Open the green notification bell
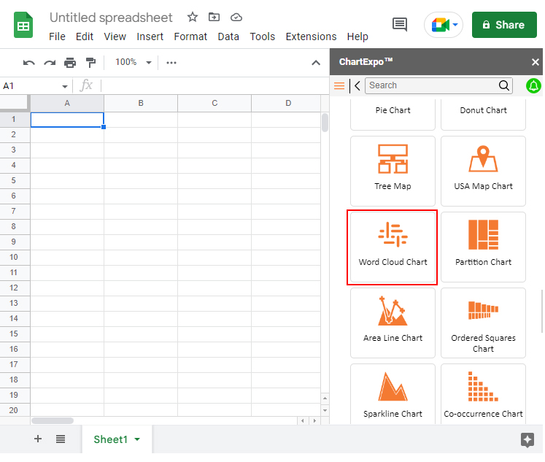This screenshot has width=545, height=462. coord(533,86)
